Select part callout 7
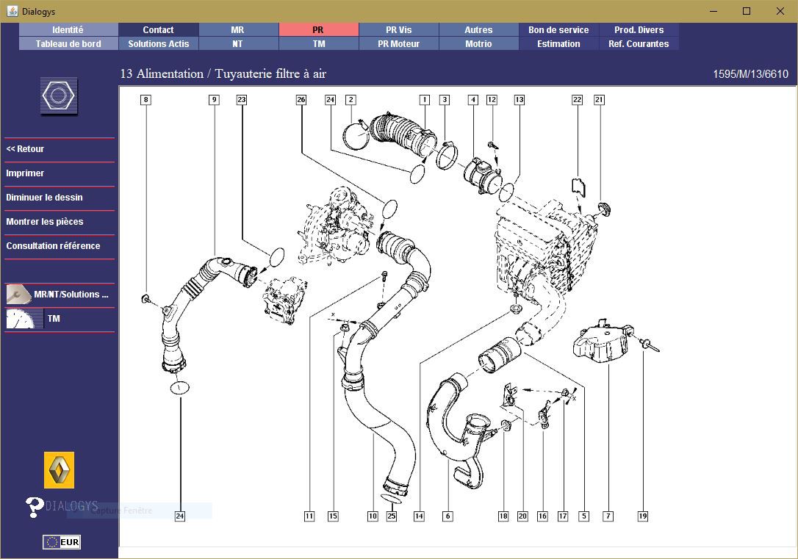 point(608,516)
